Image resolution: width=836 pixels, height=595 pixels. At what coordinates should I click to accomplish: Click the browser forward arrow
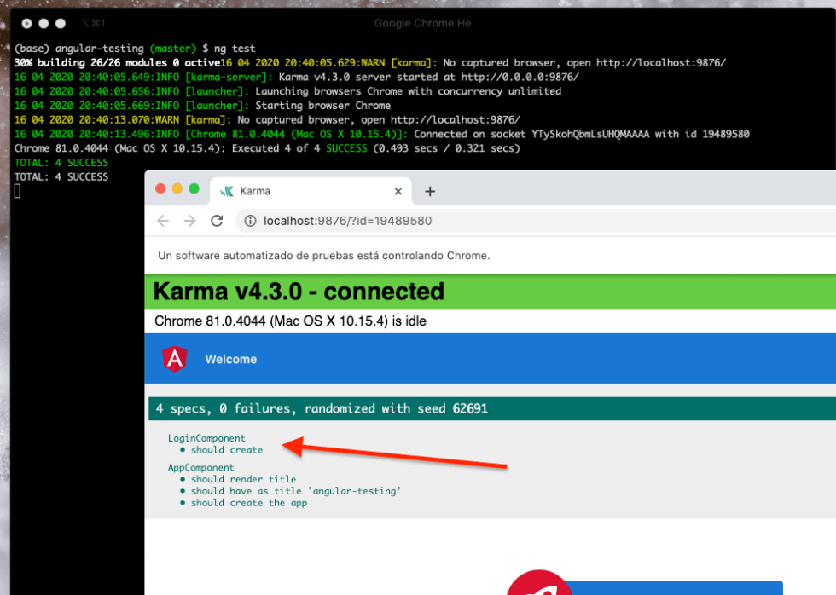click(x=189, y=220)
